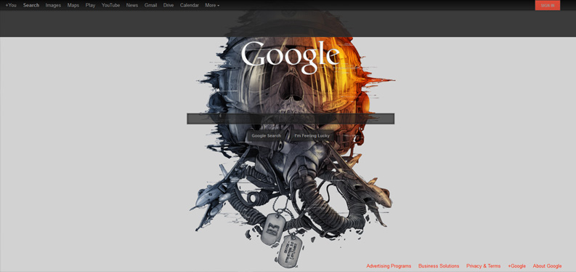The height and width of the screenshot is (272, 576).
Task: Open the +You link in top bar
Action: [11, 5]
